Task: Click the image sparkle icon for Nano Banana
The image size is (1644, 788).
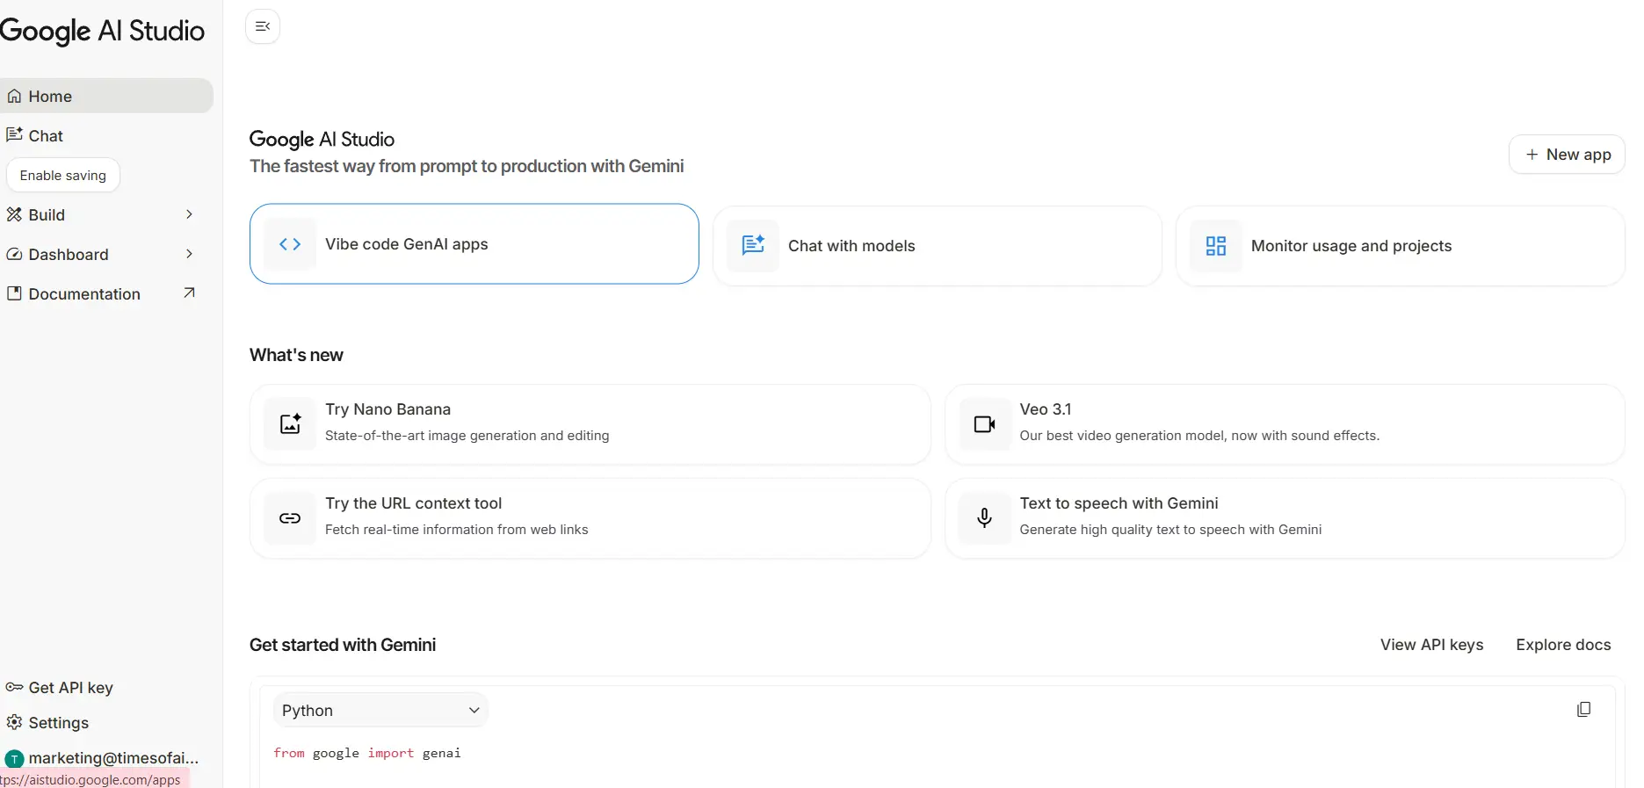Action: [290, 424]
